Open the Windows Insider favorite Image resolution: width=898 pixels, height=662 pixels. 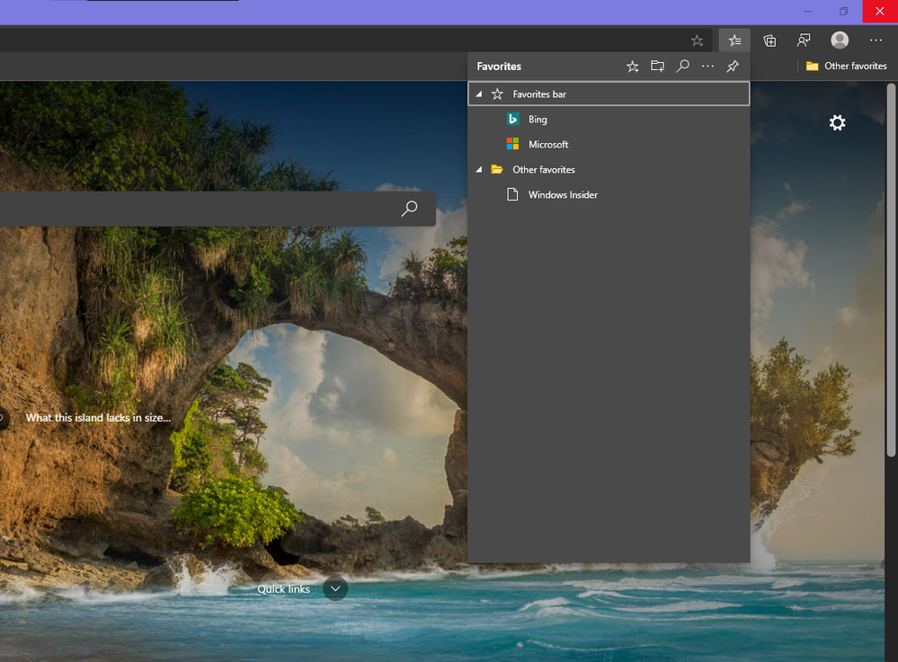(x=562, y=195)
